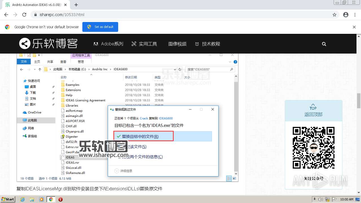Open the Chrome profile avatar menu

(346, 15)
